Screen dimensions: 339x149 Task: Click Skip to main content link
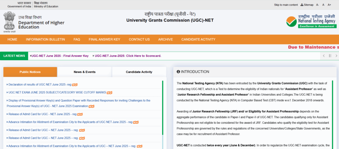click(x=286, y=5)
